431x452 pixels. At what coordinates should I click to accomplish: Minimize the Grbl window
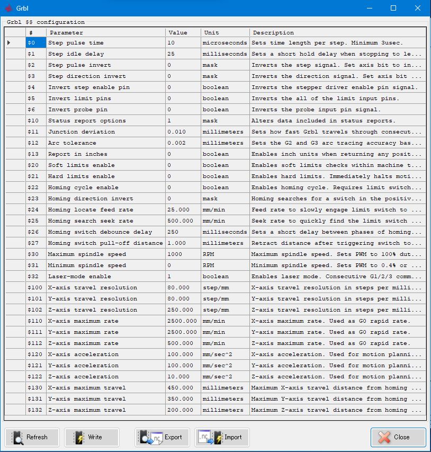tap(370, 8)
